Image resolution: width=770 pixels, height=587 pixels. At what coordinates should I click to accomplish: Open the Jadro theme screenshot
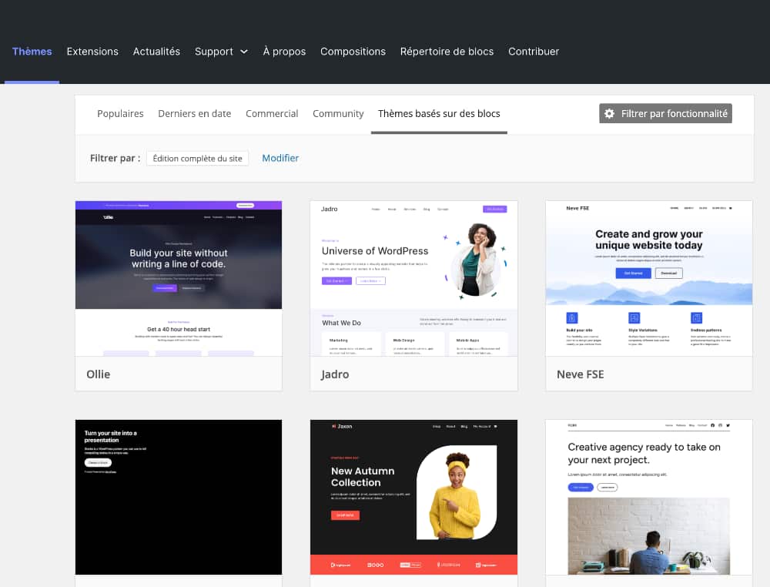(x=414, y=279)
